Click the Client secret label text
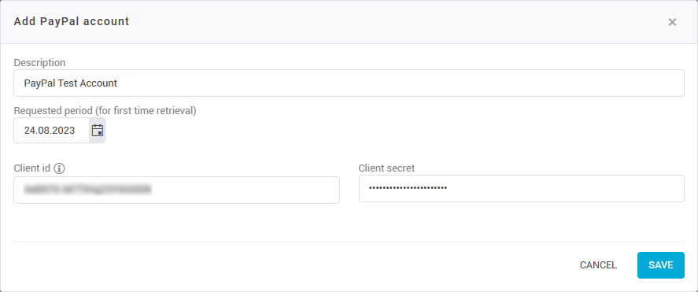698x292 pixels. pyautogui.click(x=386, y=168)
